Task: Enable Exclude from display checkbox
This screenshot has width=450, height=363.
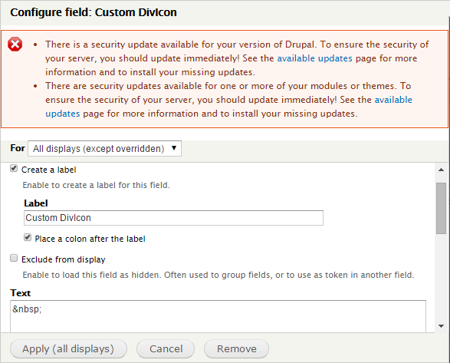Action: [x=14, y=258]
